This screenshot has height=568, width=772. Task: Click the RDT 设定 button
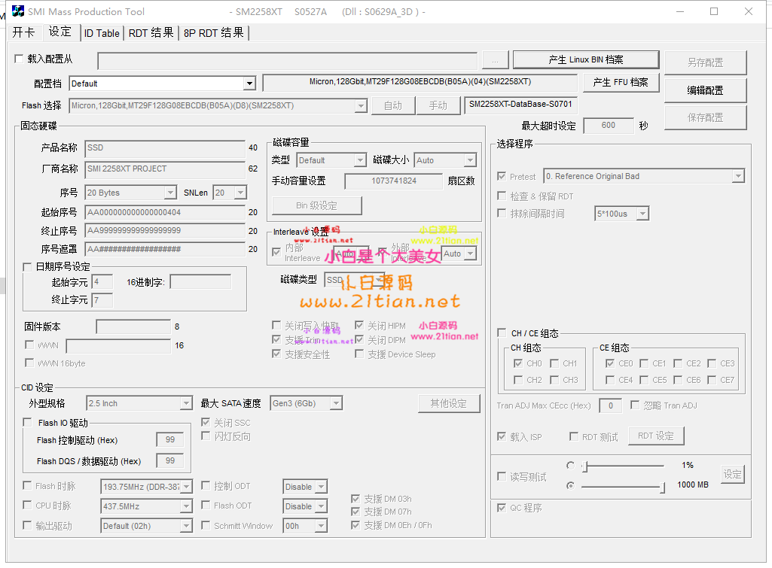coord(656,436)
